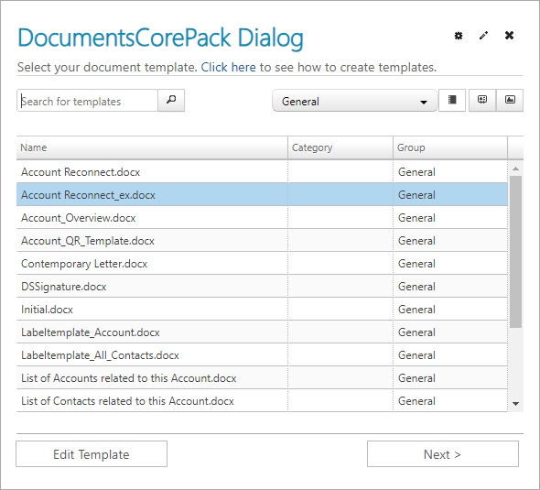
Task: Select Contemporary Letter.docx
Action: coord(262,263)
